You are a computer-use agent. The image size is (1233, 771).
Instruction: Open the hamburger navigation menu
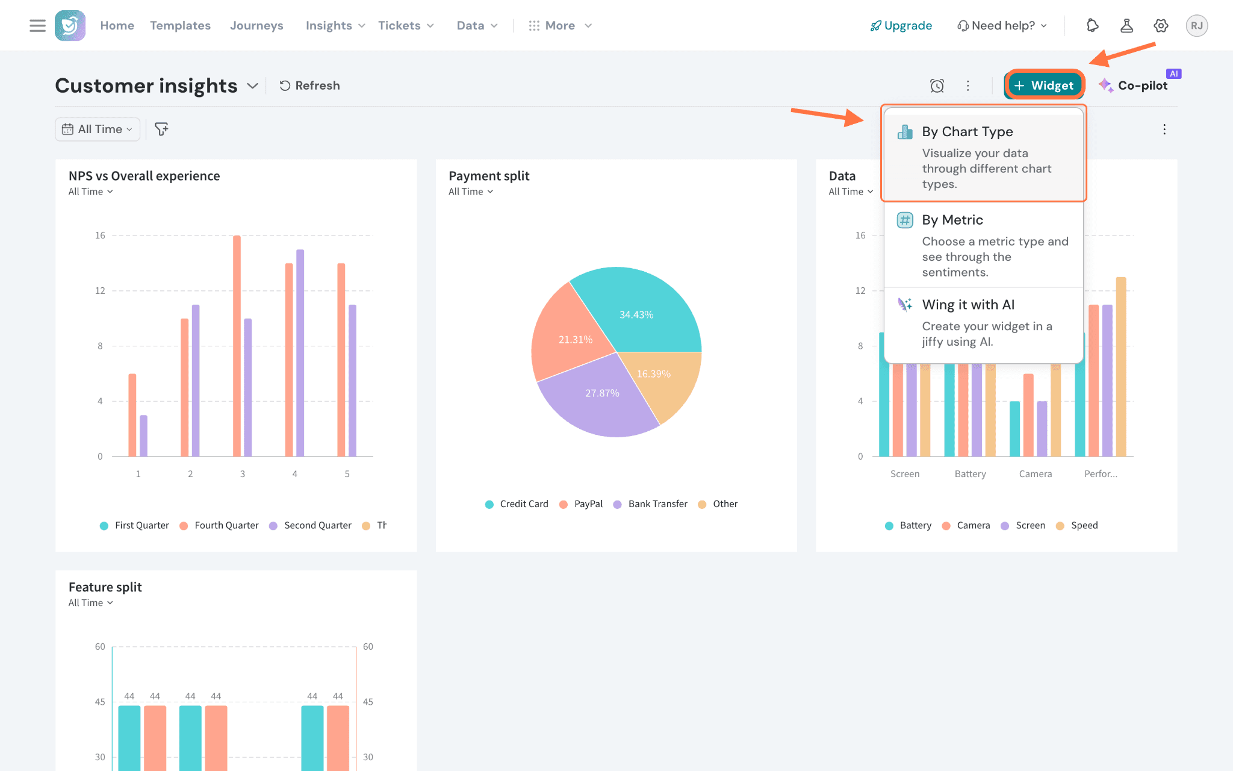click(37, 25)
